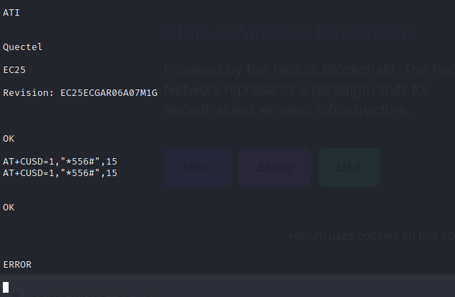Click the "Start a Wireless Revolution" heading
The width and height of the screenshot is (455, 297).
pos(288,34)
